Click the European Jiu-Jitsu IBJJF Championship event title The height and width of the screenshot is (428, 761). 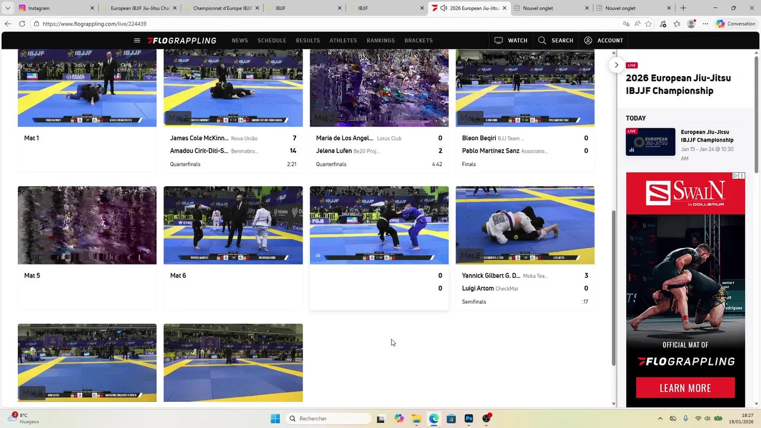tap(707, 136)
